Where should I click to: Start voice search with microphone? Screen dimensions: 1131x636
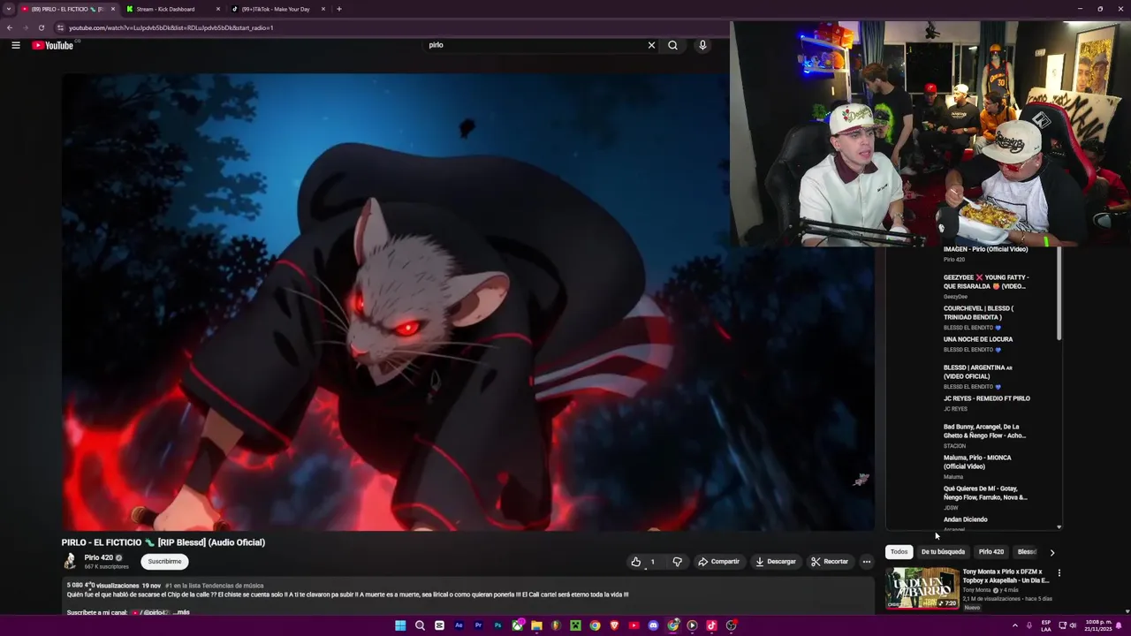[x=702, y=45]
